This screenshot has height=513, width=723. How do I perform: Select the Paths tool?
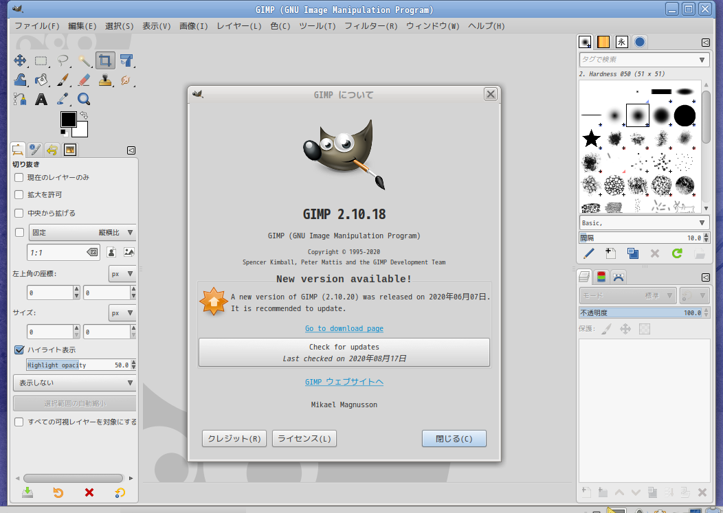20,99
